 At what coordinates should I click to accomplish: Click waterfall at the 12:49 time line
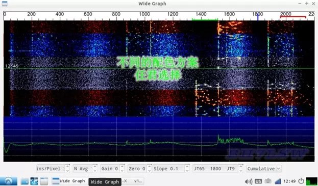click(159, 68)
